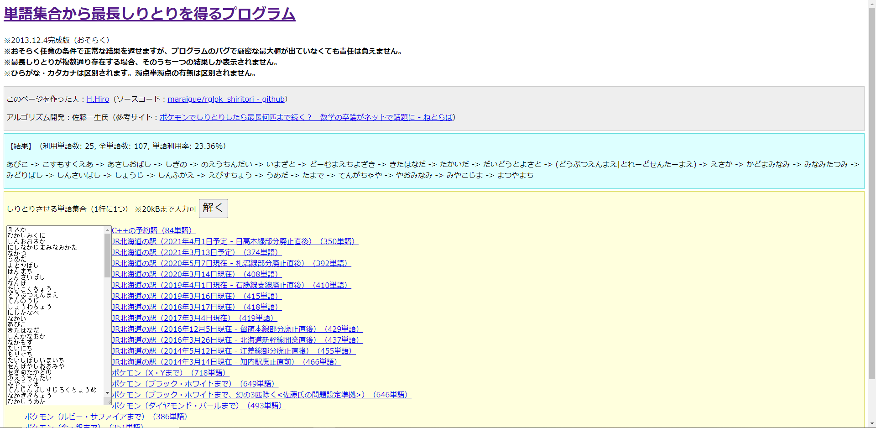Click the textarea scroll up arrow
876x428 pixels.
tap(108, 230)
